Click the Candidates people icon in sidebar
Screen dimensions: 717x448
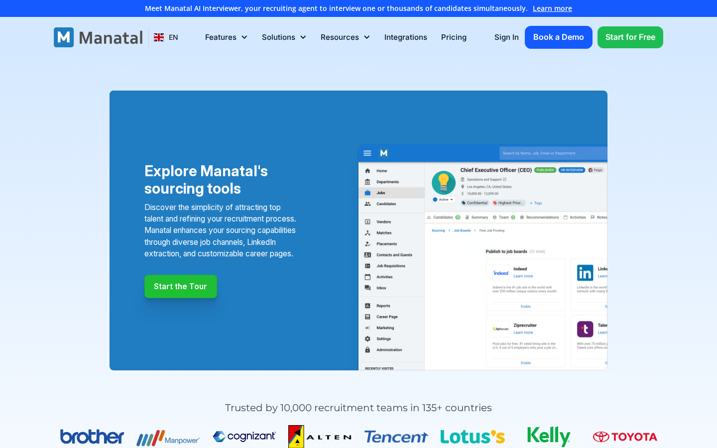(367, 204)
